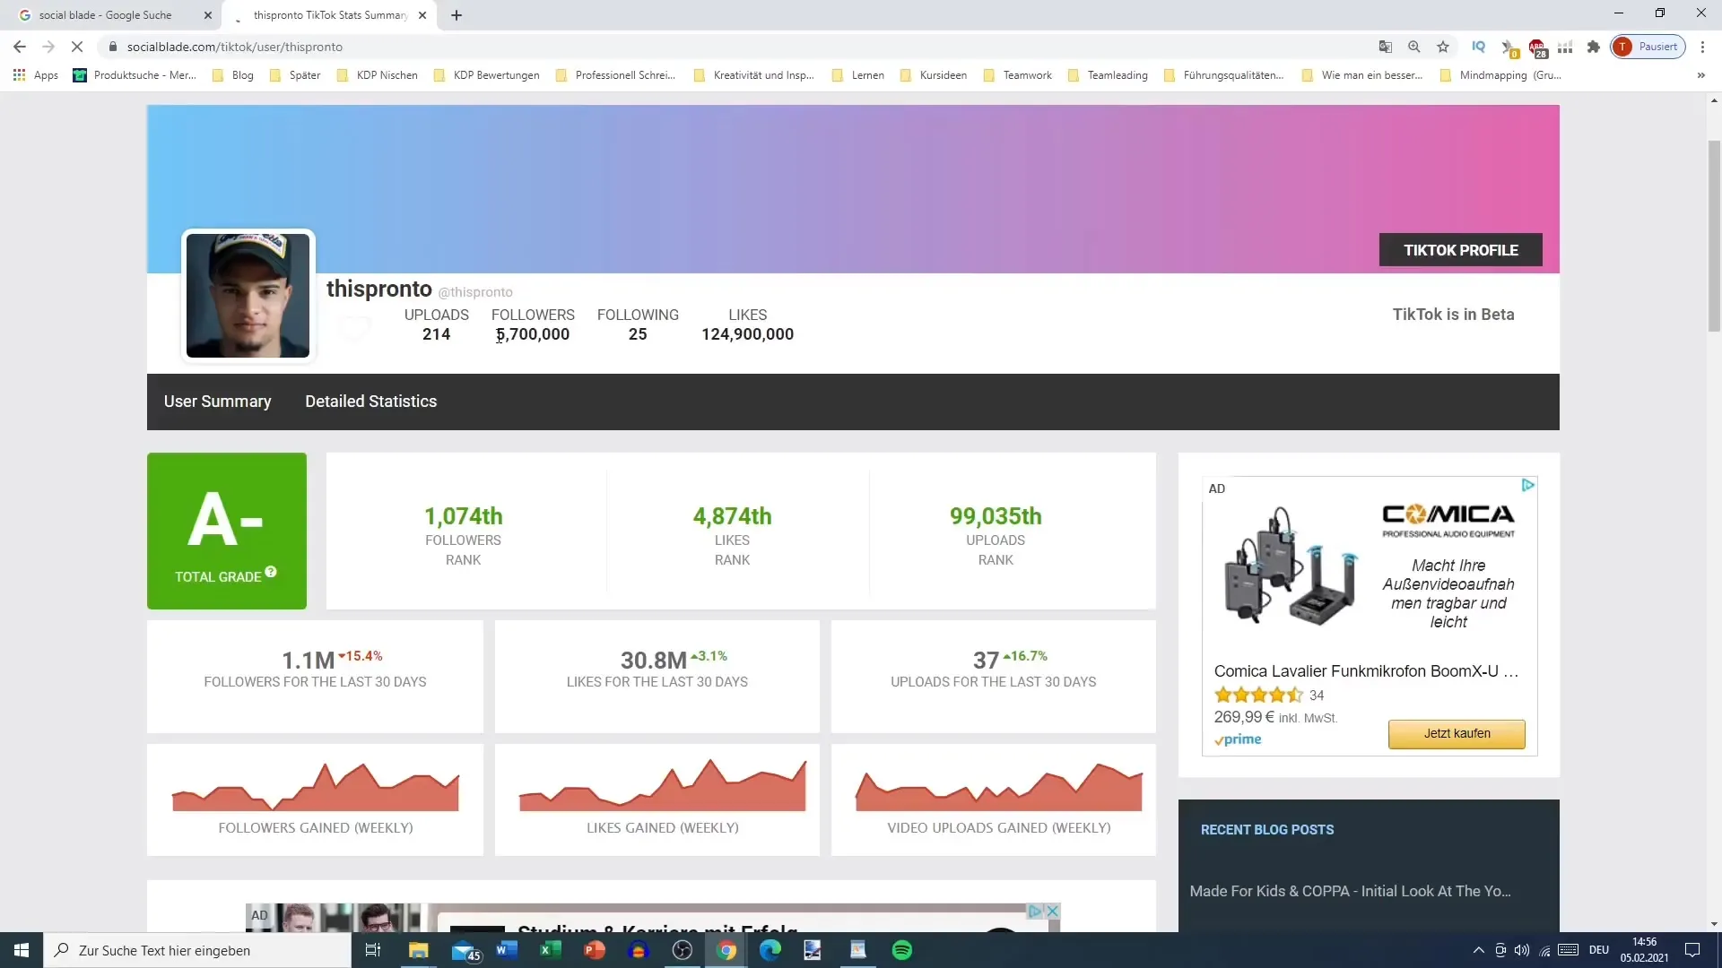Open the Produktsuche bookmark

tap(135, 75)
